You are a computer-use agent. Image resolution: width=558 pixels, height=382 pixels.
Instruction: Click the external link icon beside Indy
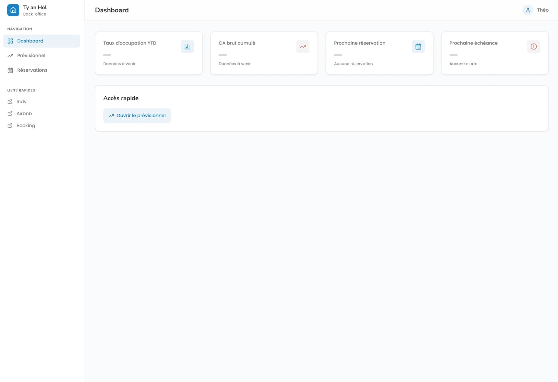[x=10, y=102]
